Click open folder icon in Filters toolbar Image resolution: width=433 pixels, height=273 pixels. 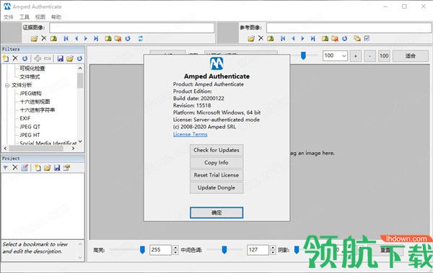coord(70,58)
